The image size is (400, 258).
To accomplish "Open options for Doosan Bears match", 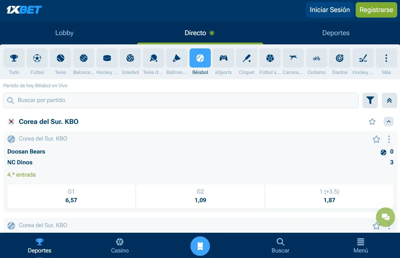I will pyautogui.click(x=389, y=139).
